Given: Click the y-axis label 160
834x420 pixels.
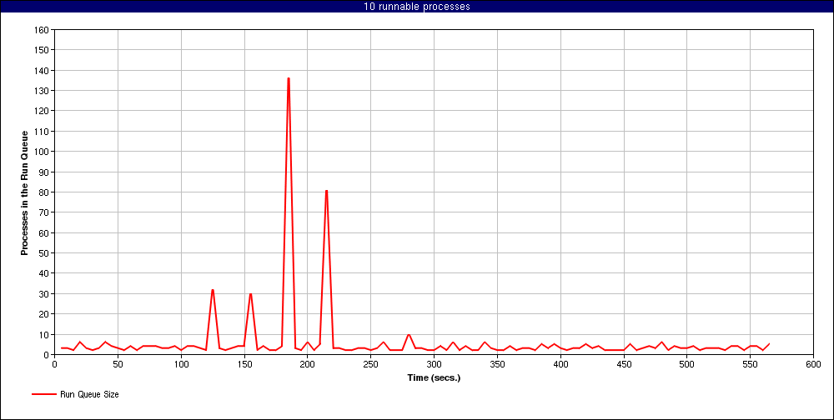Looking at the screenshot, I should click(x=43, y=30).
